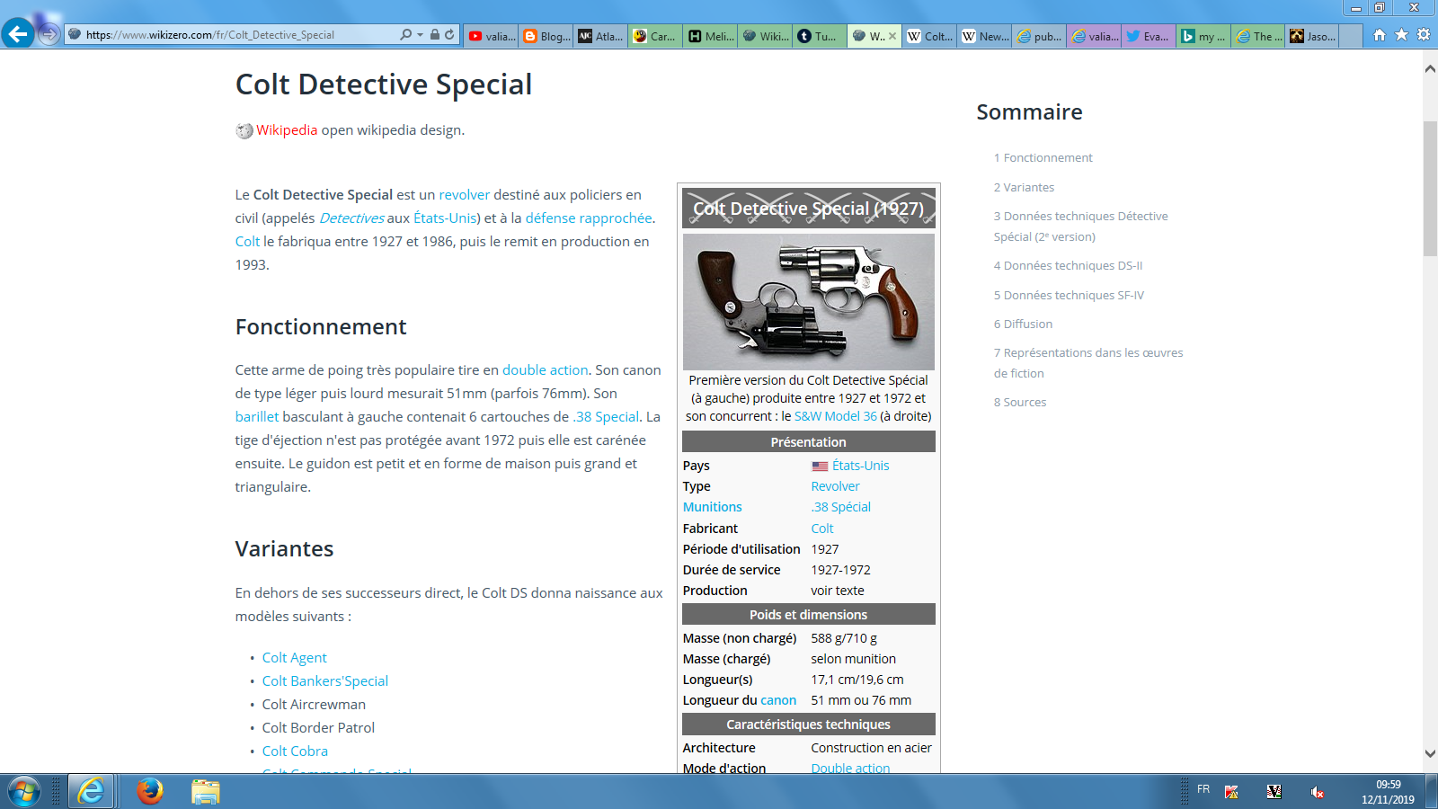The width and height of the screenshot is (1438, 809).
Task: Jump to '1 Fonctionnement' in Sommaire
Action: [x=1043, y=157]
